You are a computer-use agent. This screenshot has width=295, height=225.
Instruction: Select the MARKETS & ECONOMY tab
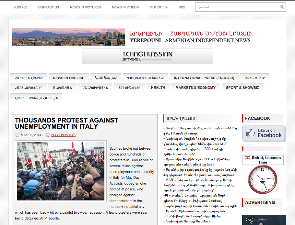(195, 88)
